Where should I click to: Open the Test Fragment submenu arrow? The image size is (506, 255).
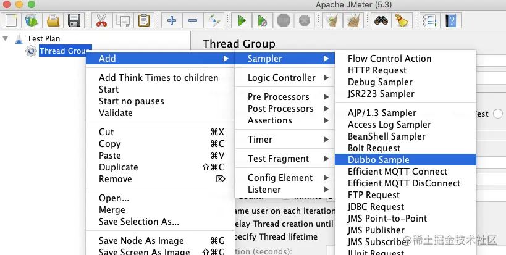326,159
